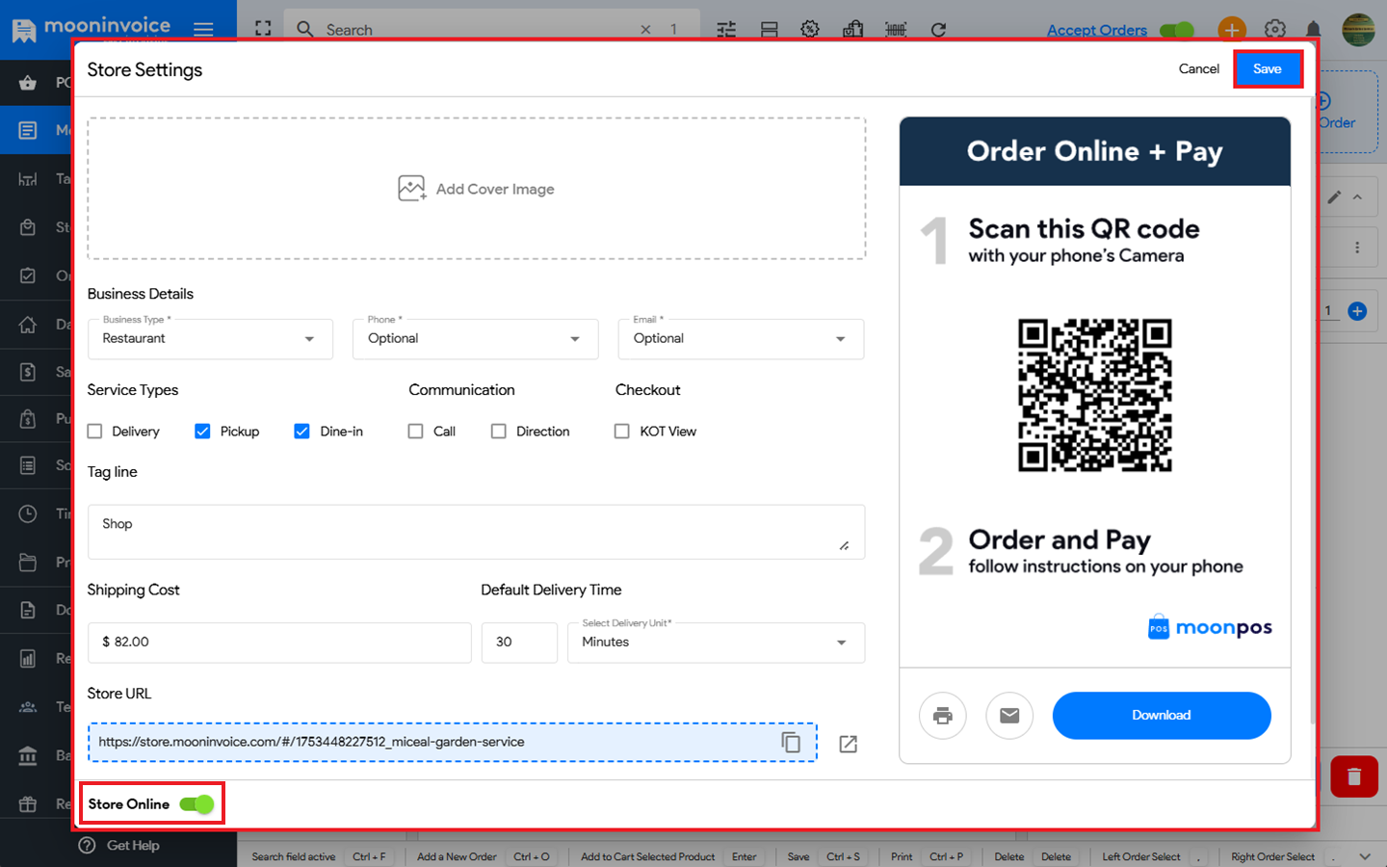Click the Tag line text field
1387x867 pixels.
(476, 532)
